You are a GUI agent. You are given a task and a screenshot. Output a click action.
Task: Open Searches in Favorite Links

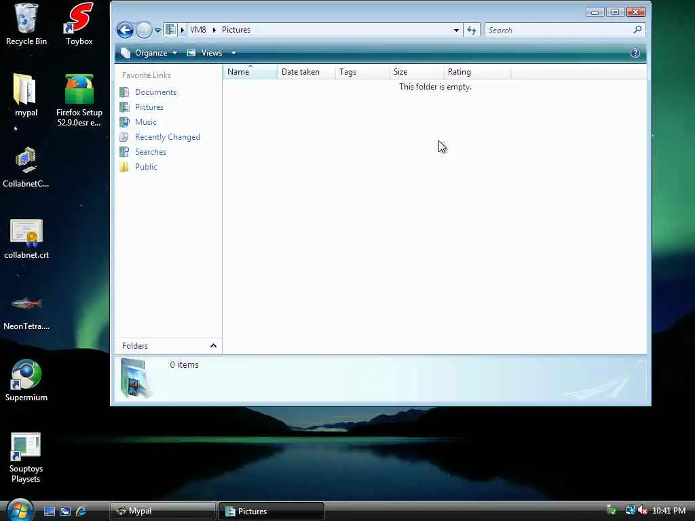pos(151,152)
